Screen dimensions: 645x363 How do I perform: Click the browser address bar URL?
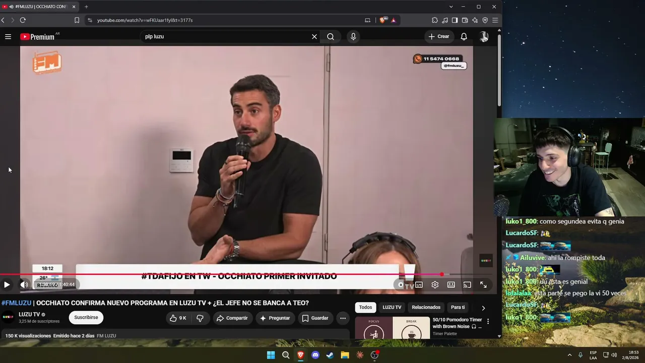145,20
